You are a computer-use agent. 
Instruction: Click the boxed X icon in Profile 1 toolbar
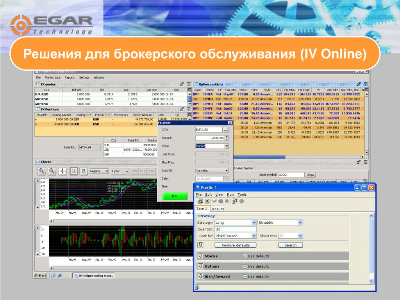(x=207, y=201)
